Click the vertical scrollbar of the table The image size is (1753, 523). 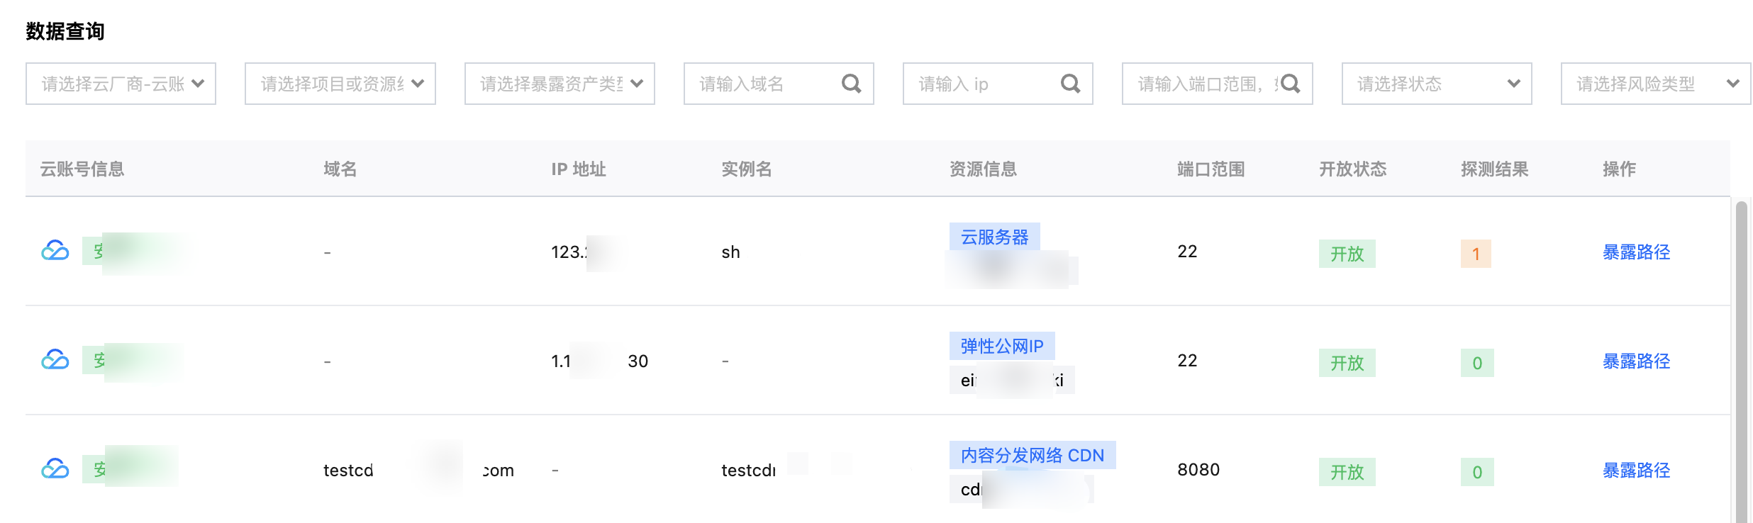click(1741, 354)
